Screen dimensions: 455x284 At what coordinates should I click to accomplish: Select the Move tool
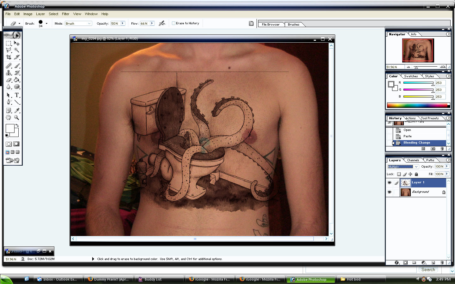point(17,43)
